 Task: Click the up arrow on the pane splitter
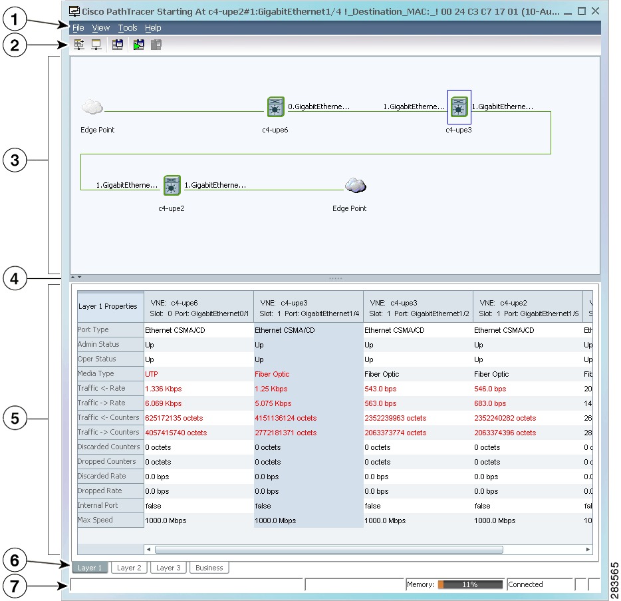73,277
